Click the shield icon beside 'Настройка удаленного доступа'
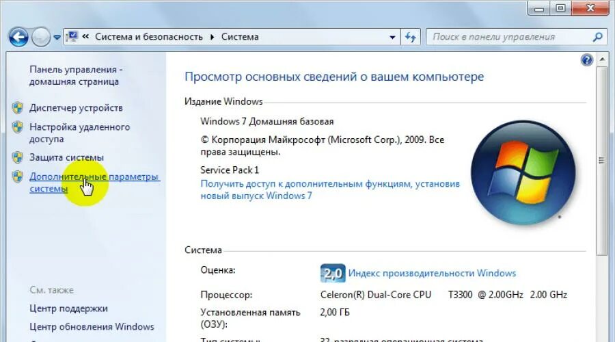The image size is (615, 342). pos(17,127)
